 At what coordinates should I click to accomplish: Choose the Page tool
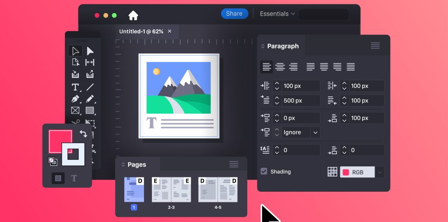click(x=75, y=62)
